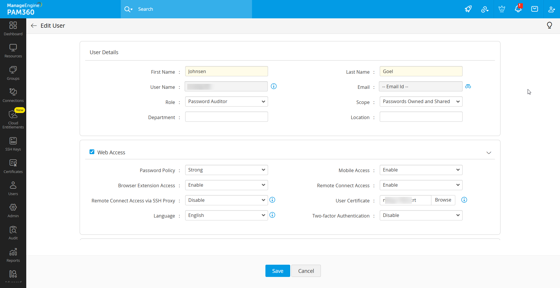Click the Save button
Screen dimensions: 560x288
(278, 271)
